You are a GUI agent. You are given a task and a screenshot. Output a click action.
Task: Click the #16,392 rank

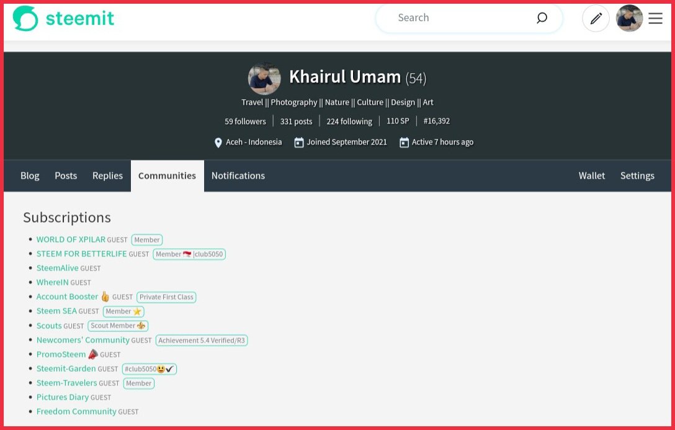click(x=437, y=121)
